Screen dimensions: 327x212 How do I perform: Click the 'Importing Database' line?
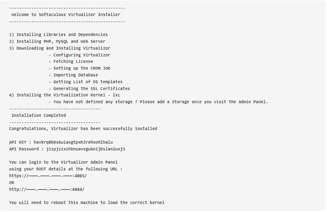point(73,75)
